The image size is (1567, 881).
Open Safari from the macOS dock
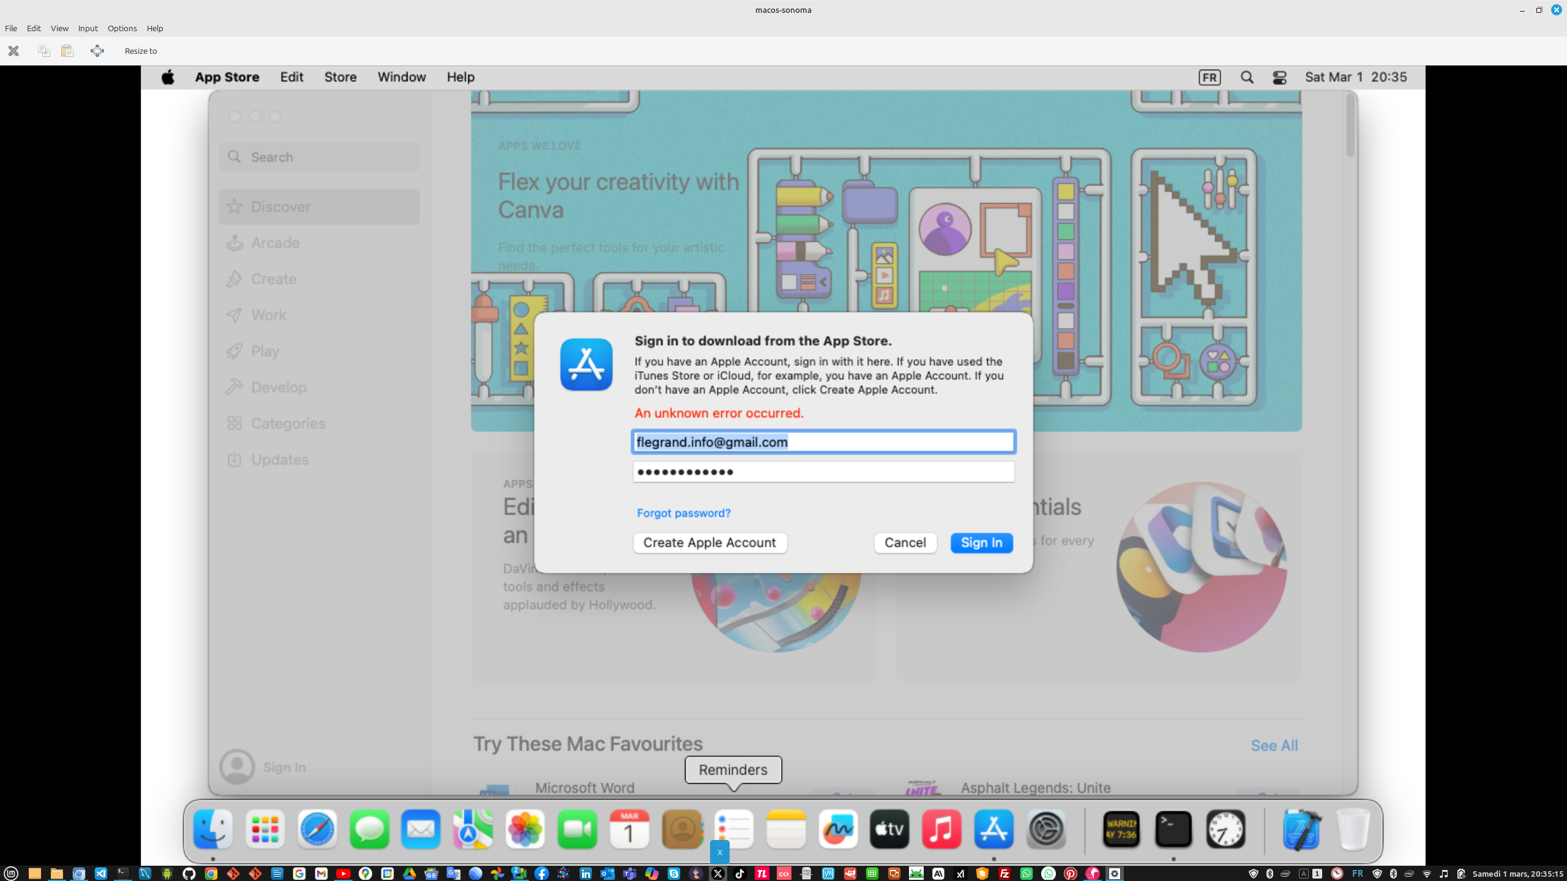tap(317, 830)
